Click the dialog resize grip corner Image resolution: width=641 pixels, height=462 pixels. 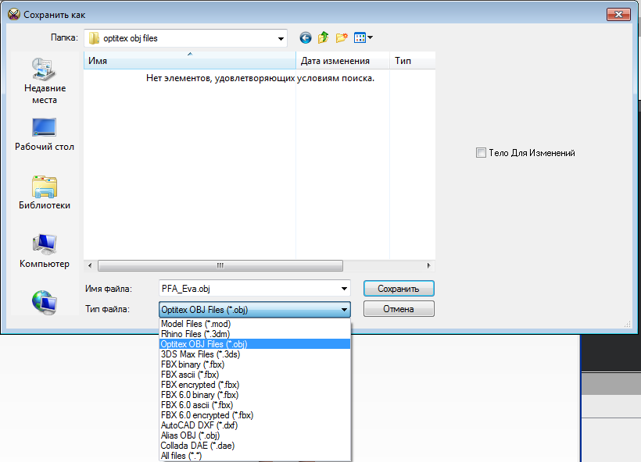pos(628,324)
